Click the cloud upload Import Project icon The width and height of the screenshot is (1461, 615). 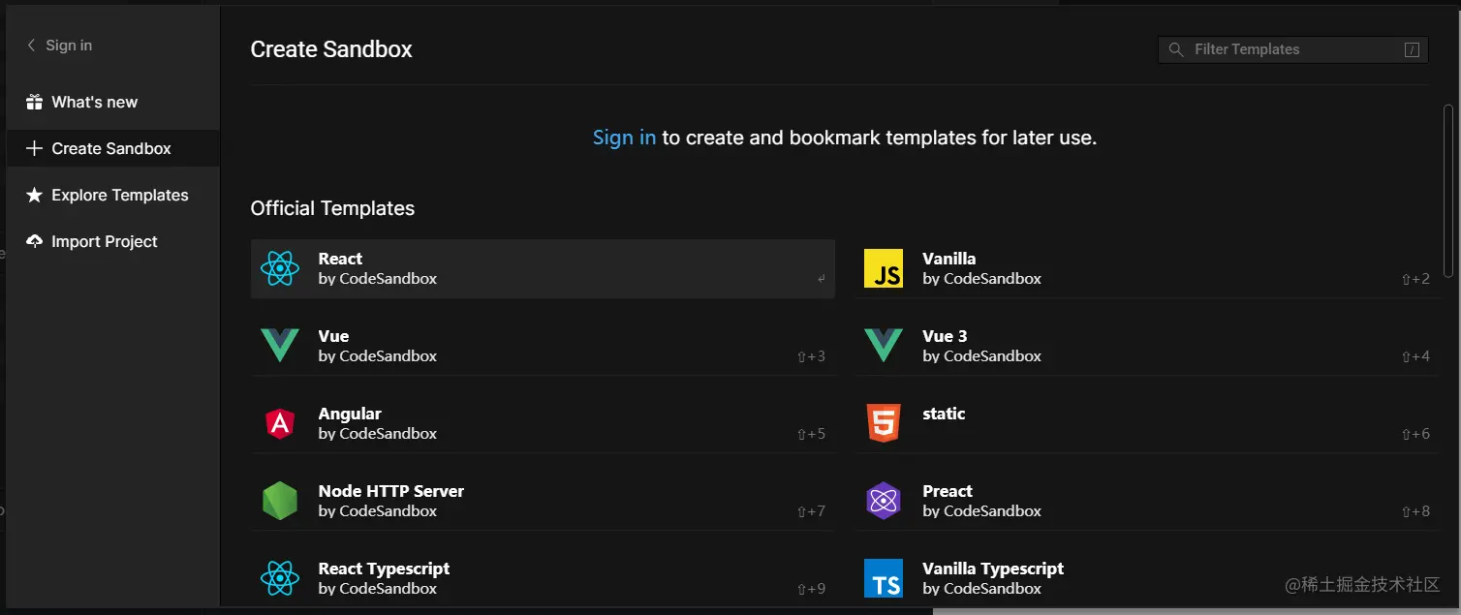point(35,241)
